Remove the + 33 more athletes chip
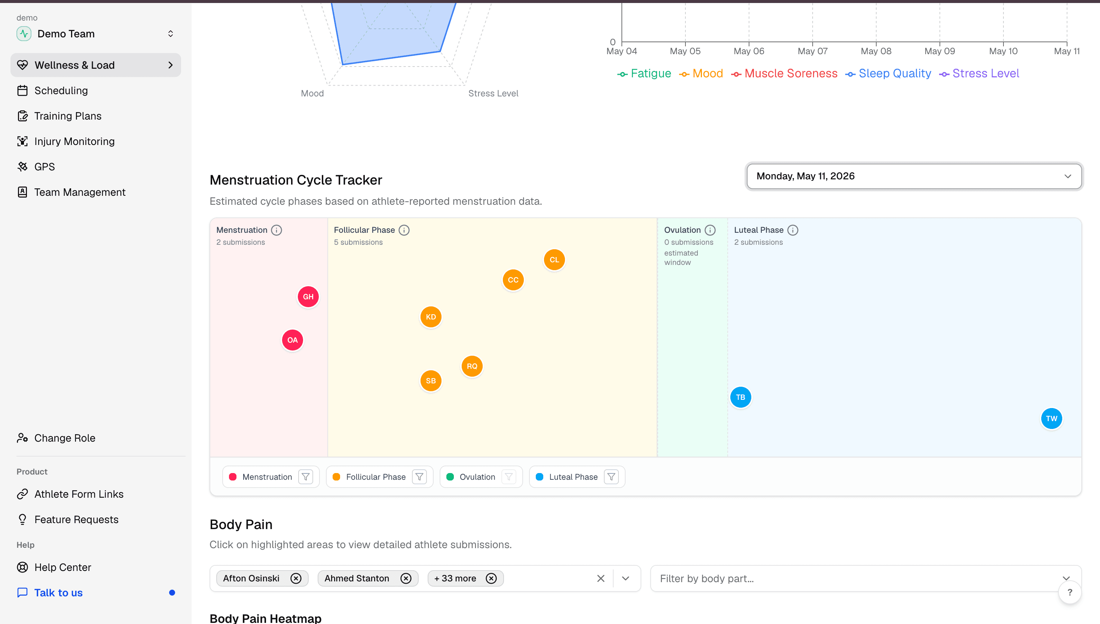This screenshot has width=1100, height=624. 491,578
